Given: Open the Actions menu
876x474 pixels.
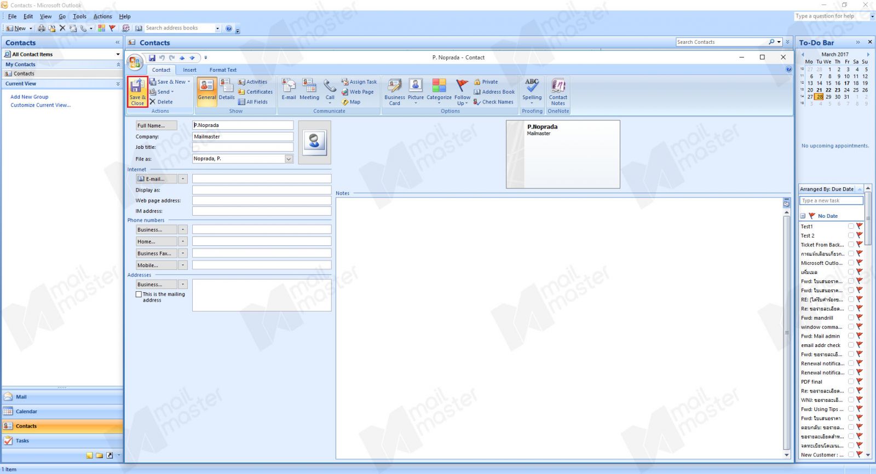Looking at the screenshot, I should click(102, 16).
